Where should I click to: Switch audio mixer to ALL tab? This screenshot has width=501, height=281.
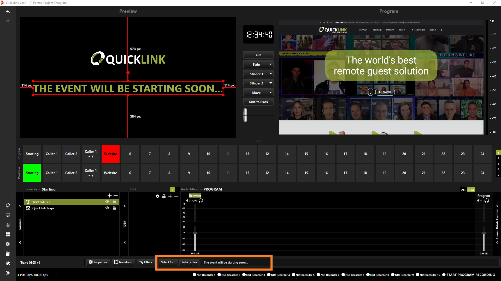[463, 190]
